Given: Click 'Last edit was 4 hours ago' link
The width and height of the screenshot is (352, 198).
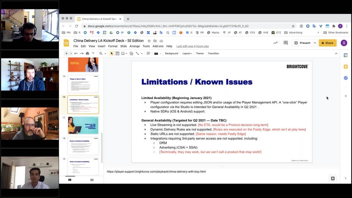Looking at the screenshot, I should pos(193,46).
